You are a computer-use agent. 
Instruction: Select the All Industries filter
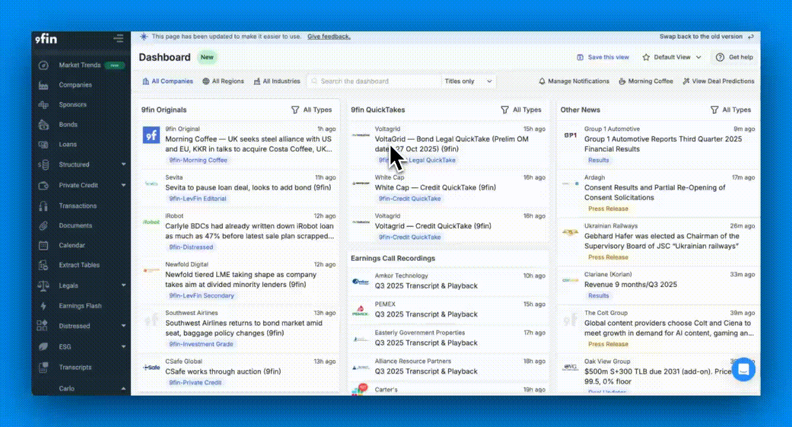click(277, 81)
